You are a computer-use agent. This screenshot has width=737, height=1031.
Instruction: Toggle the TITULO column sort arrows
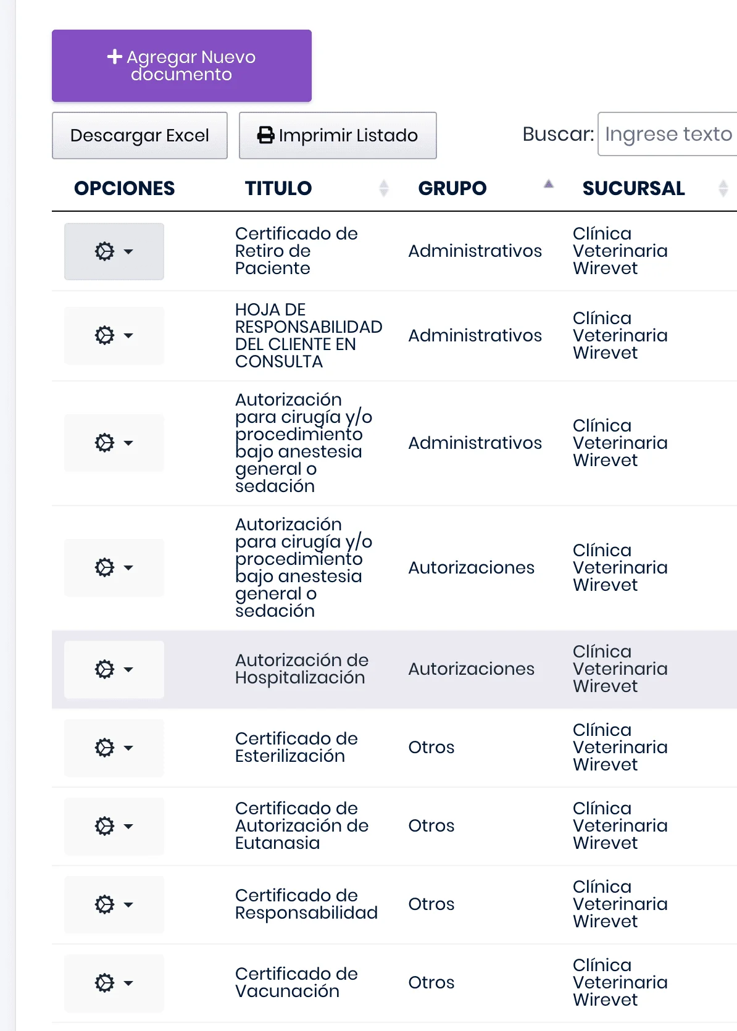385,188
